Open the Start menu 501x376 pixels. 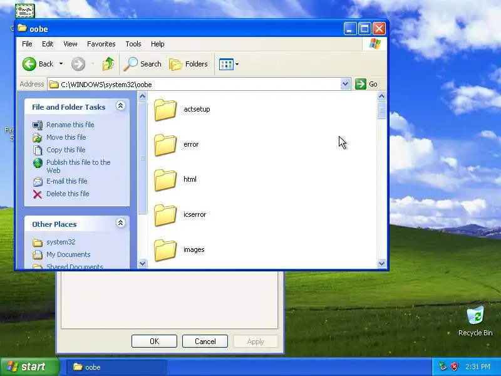(29, 367)
